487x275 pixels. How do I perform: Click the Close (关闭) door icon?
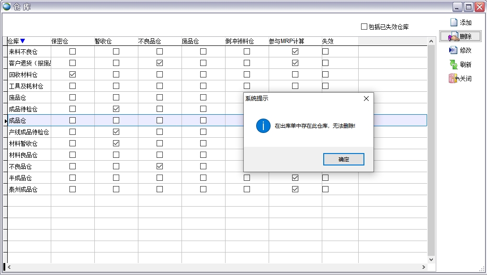point(453,78)
